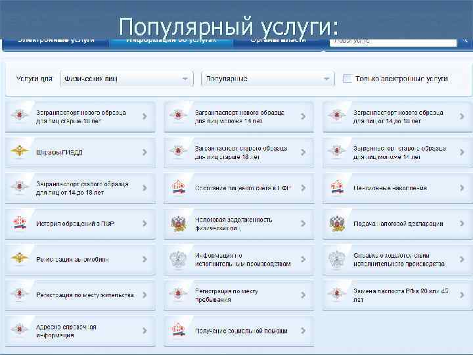The height and width of the screenshot is (355, 473).
Task: Click emblem icon for Загранпаспорт старого образца от 14 до 18 лет
Action: pos(20,186)
